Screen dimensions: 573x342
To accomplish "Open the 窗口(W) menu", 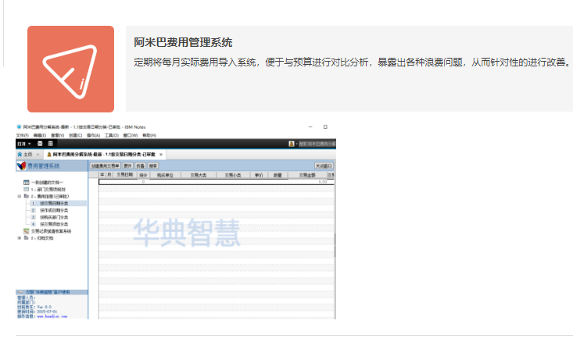I will 130,135.
